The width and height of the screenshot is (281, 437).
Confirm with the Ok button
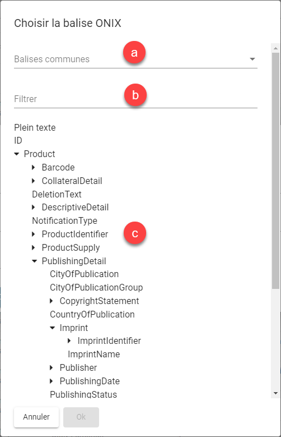[81, 417]
